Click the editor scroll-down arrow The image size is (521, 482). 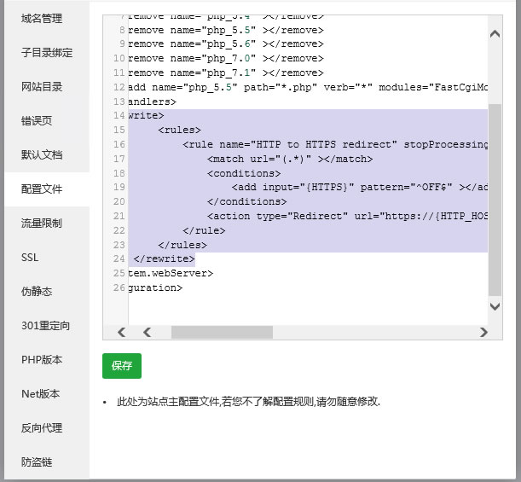(x=495, y=306)
